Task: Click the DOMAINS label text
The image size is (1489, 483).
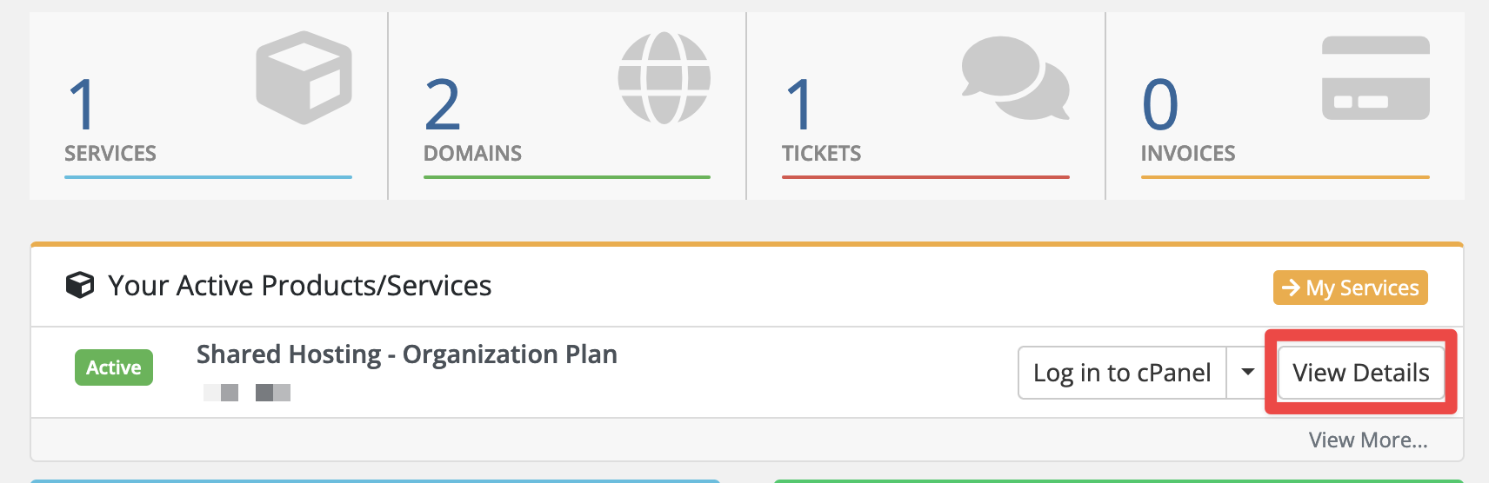Action: 472,154
